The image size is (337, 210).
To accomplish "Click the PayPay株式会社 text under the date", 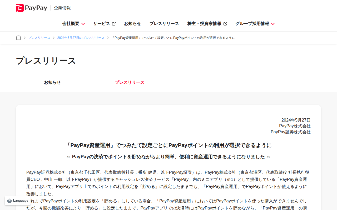I will coord(295,126).
